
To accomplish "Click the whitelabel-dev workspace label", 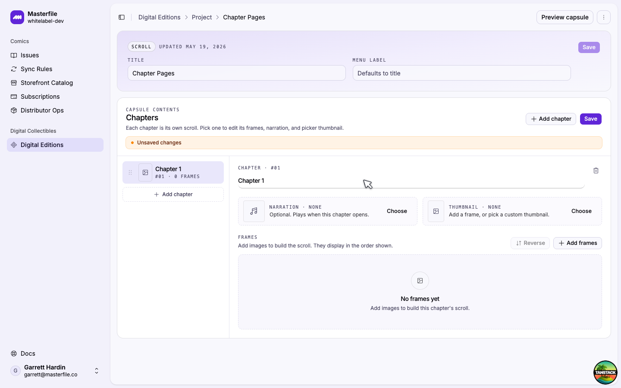I will click(46, 21).
